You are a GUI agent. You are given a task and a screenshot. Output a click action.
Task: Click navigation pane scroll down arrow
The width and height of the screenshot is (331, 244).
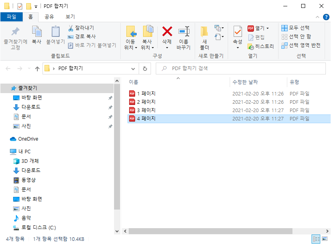pyautogui.click(x=117, y=231)
